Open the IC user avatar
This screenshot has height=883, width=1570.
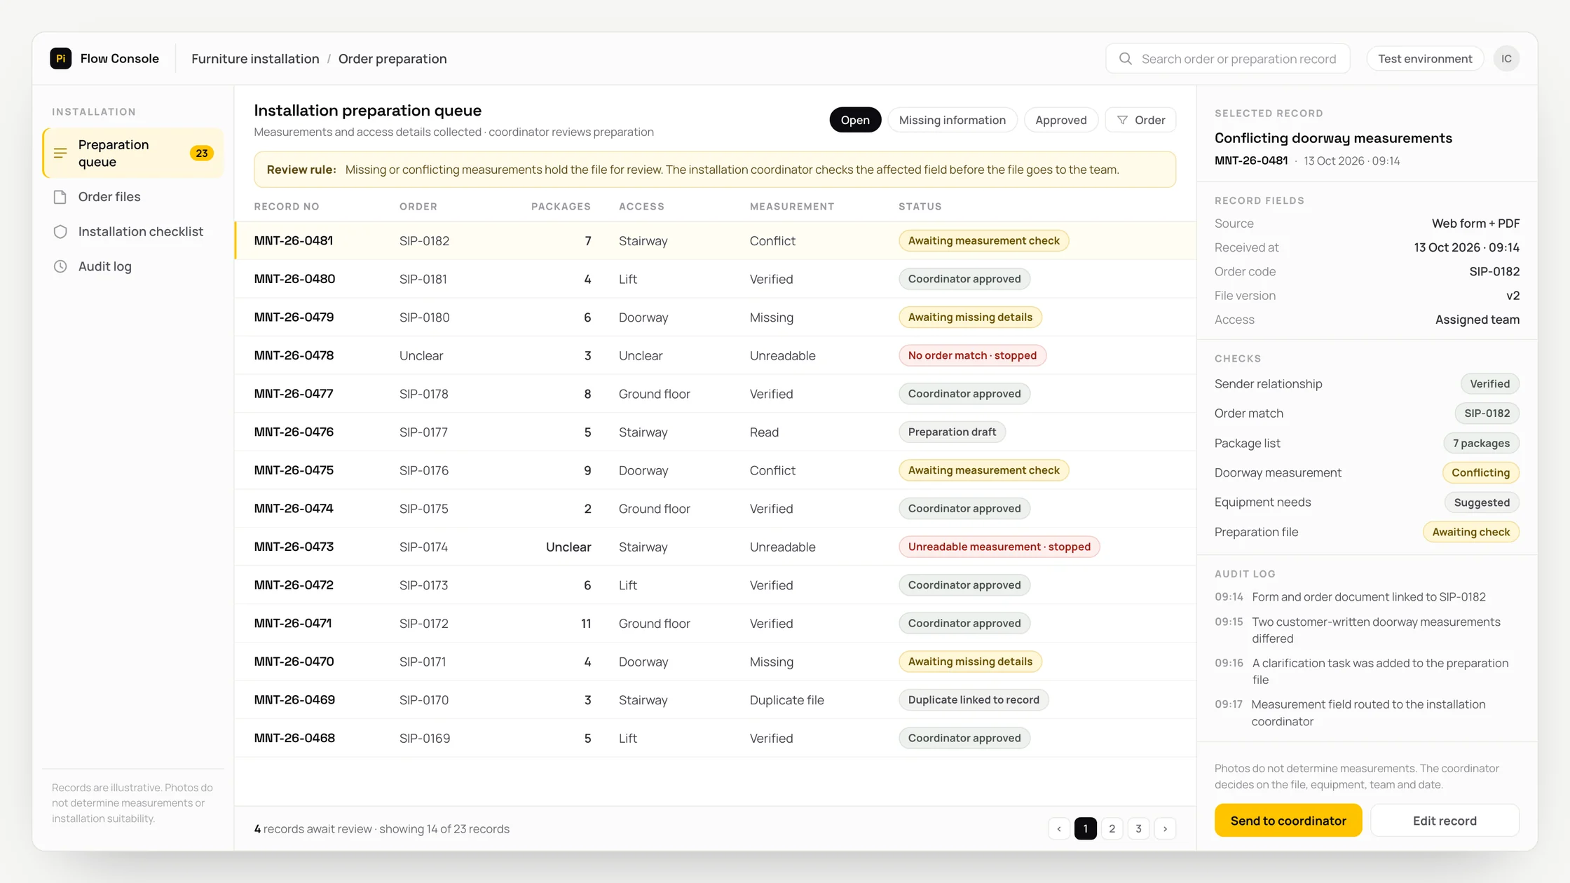tap(1506, 59)
